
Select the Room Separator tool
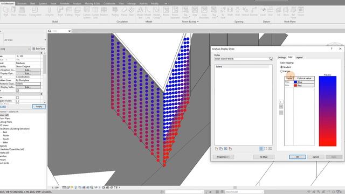175,12
